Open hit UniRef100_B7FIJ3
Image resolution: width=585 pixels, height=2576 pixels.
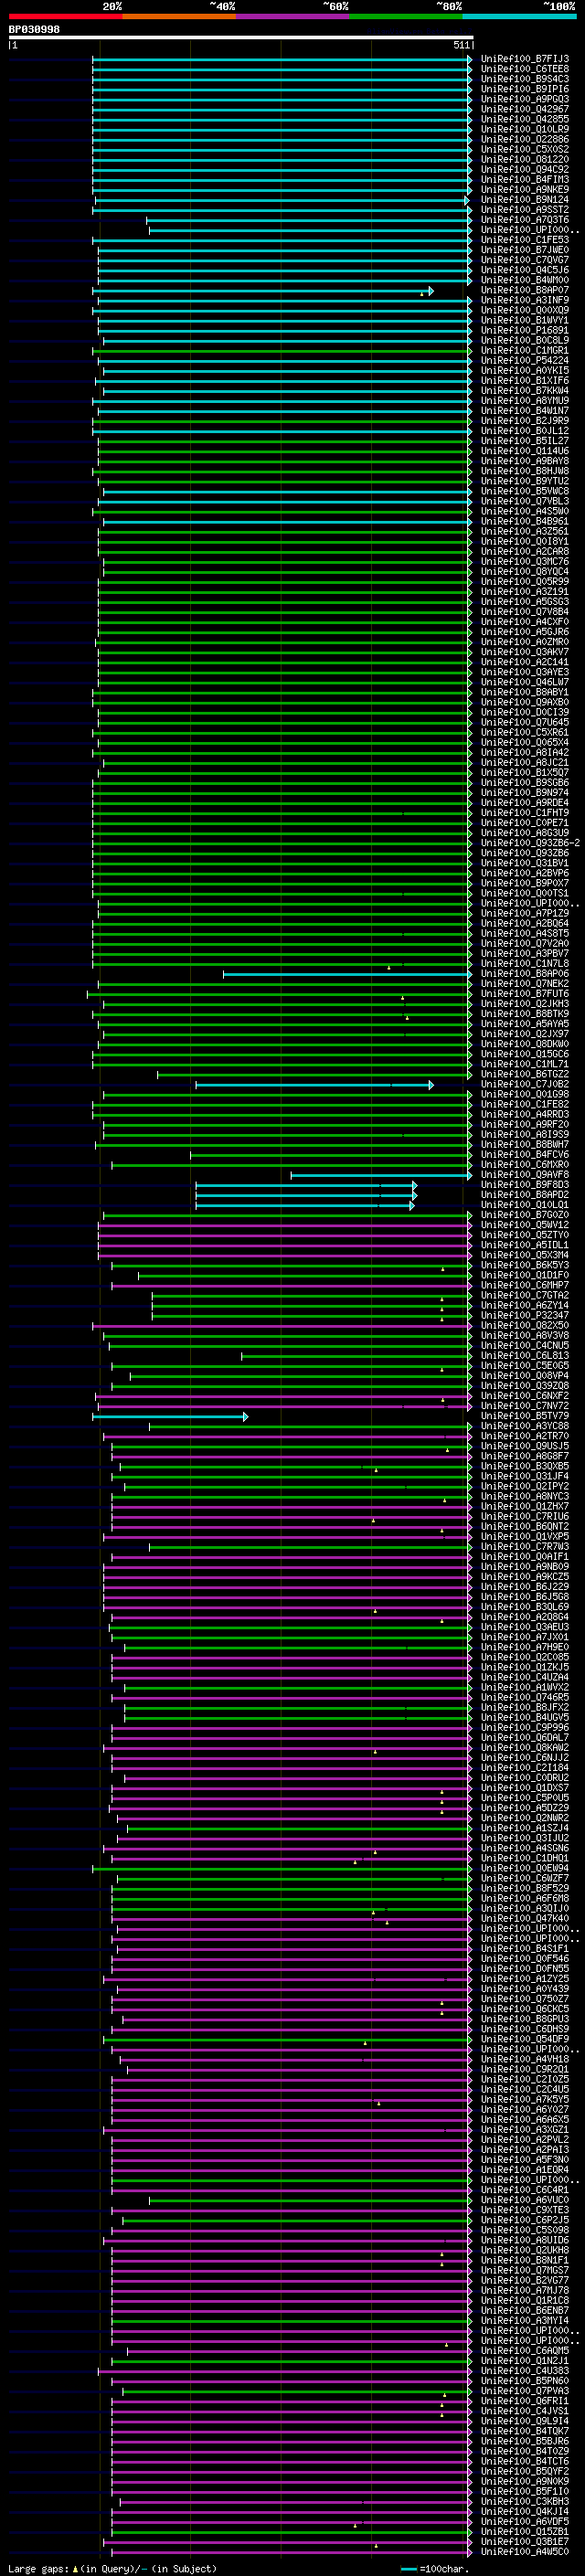[x=525, y=59]
